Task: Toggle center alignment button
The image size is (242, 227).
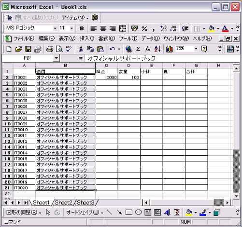Action: [x=103, y=28]
